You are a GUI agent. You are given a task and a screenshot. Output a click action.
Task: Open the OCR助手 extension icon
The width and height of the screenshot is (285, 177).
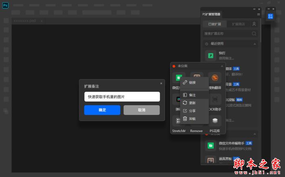pyautogui.click(x=215, y=99)
